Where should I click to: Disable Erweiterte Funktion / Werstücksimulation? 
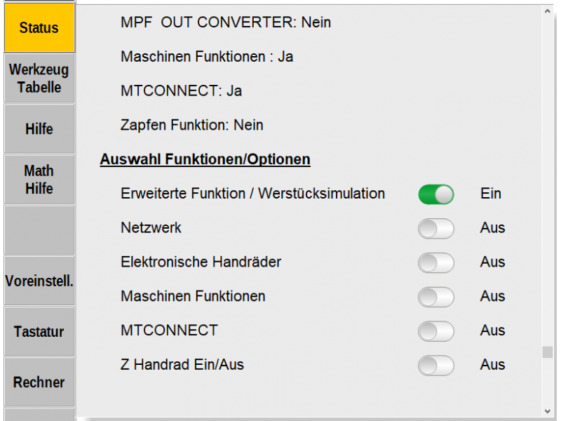[436, 194]
